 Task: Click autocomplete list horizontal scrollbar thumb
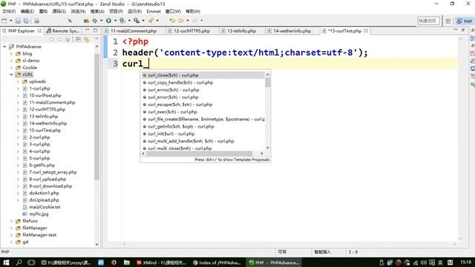pyautogui.click(x=199, y=154)
